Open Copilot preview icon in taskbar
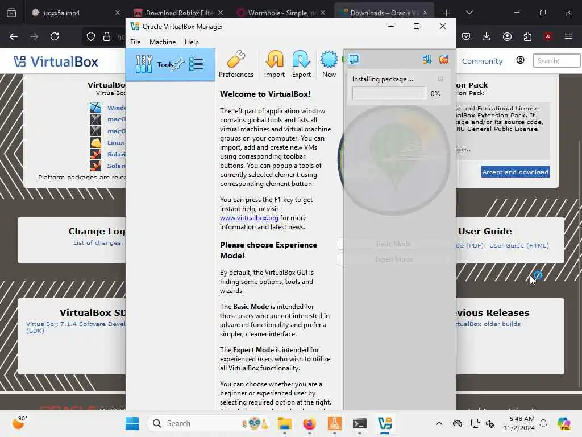This screenshot has height=437, width=582. coord(564,423)
